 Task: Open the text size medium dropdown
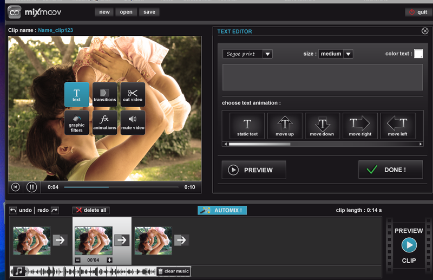pos(336,54)
